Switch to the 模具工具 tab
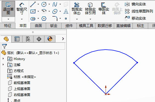Image resolution: width=155 pixels, height=102 pixels. (86, 26)
